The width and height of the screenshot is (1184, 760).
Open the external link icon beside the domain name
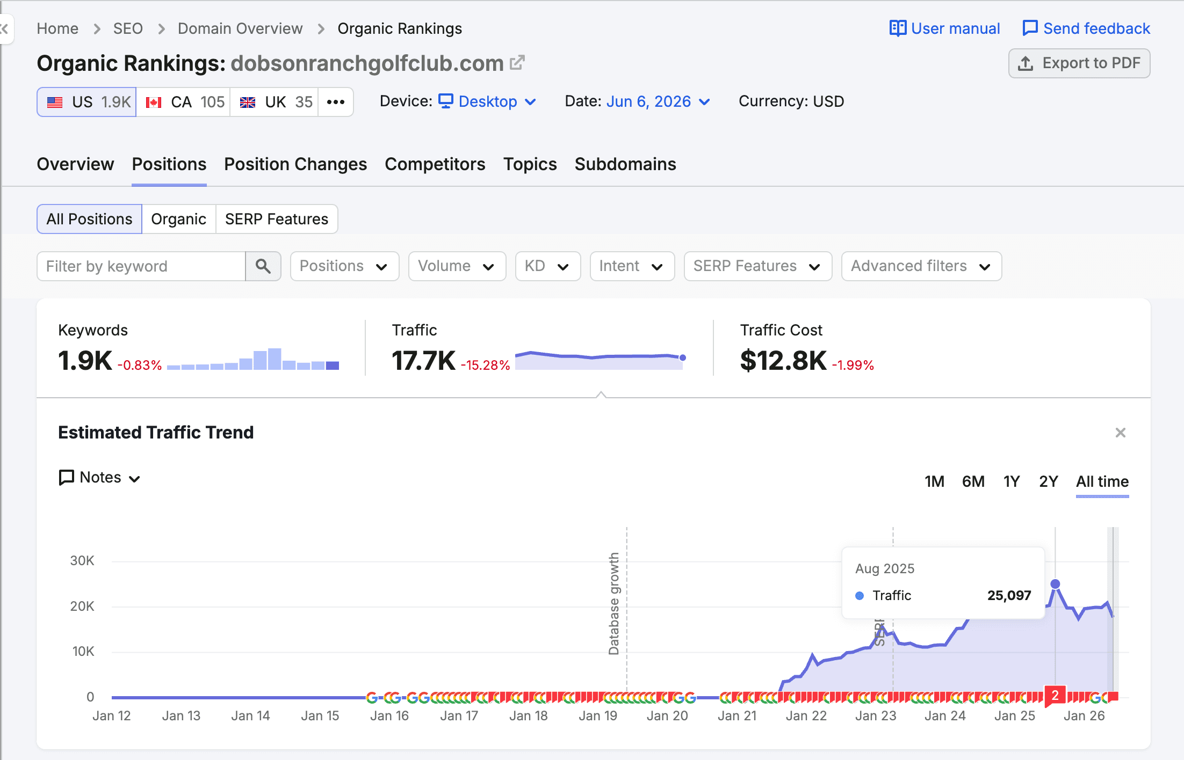[x=517, y=63]
